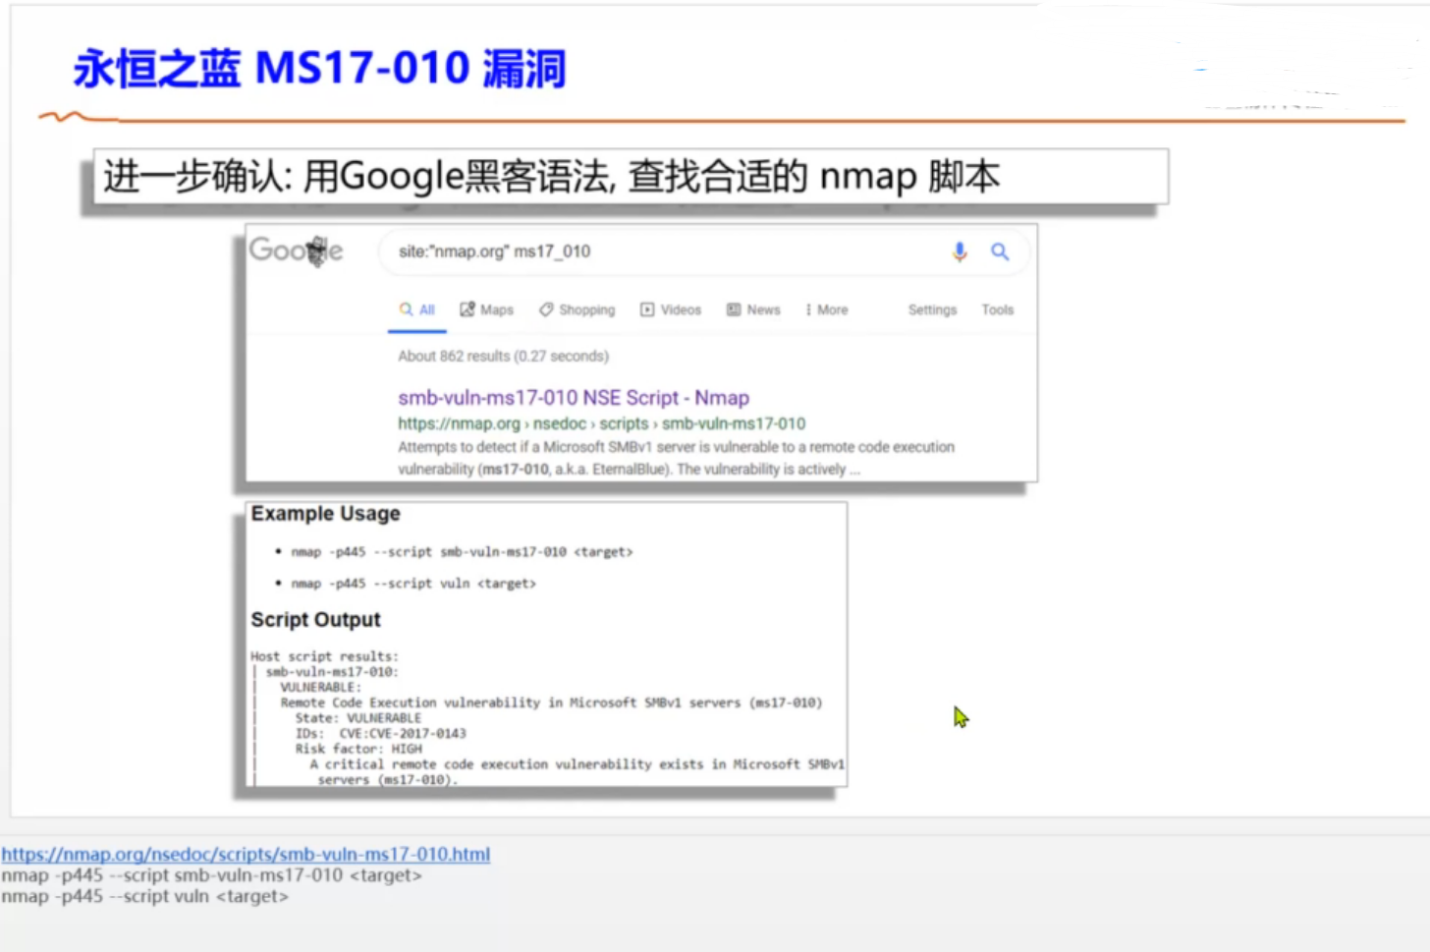
Task: Switch to the News search tab
Action: (753, 309)
